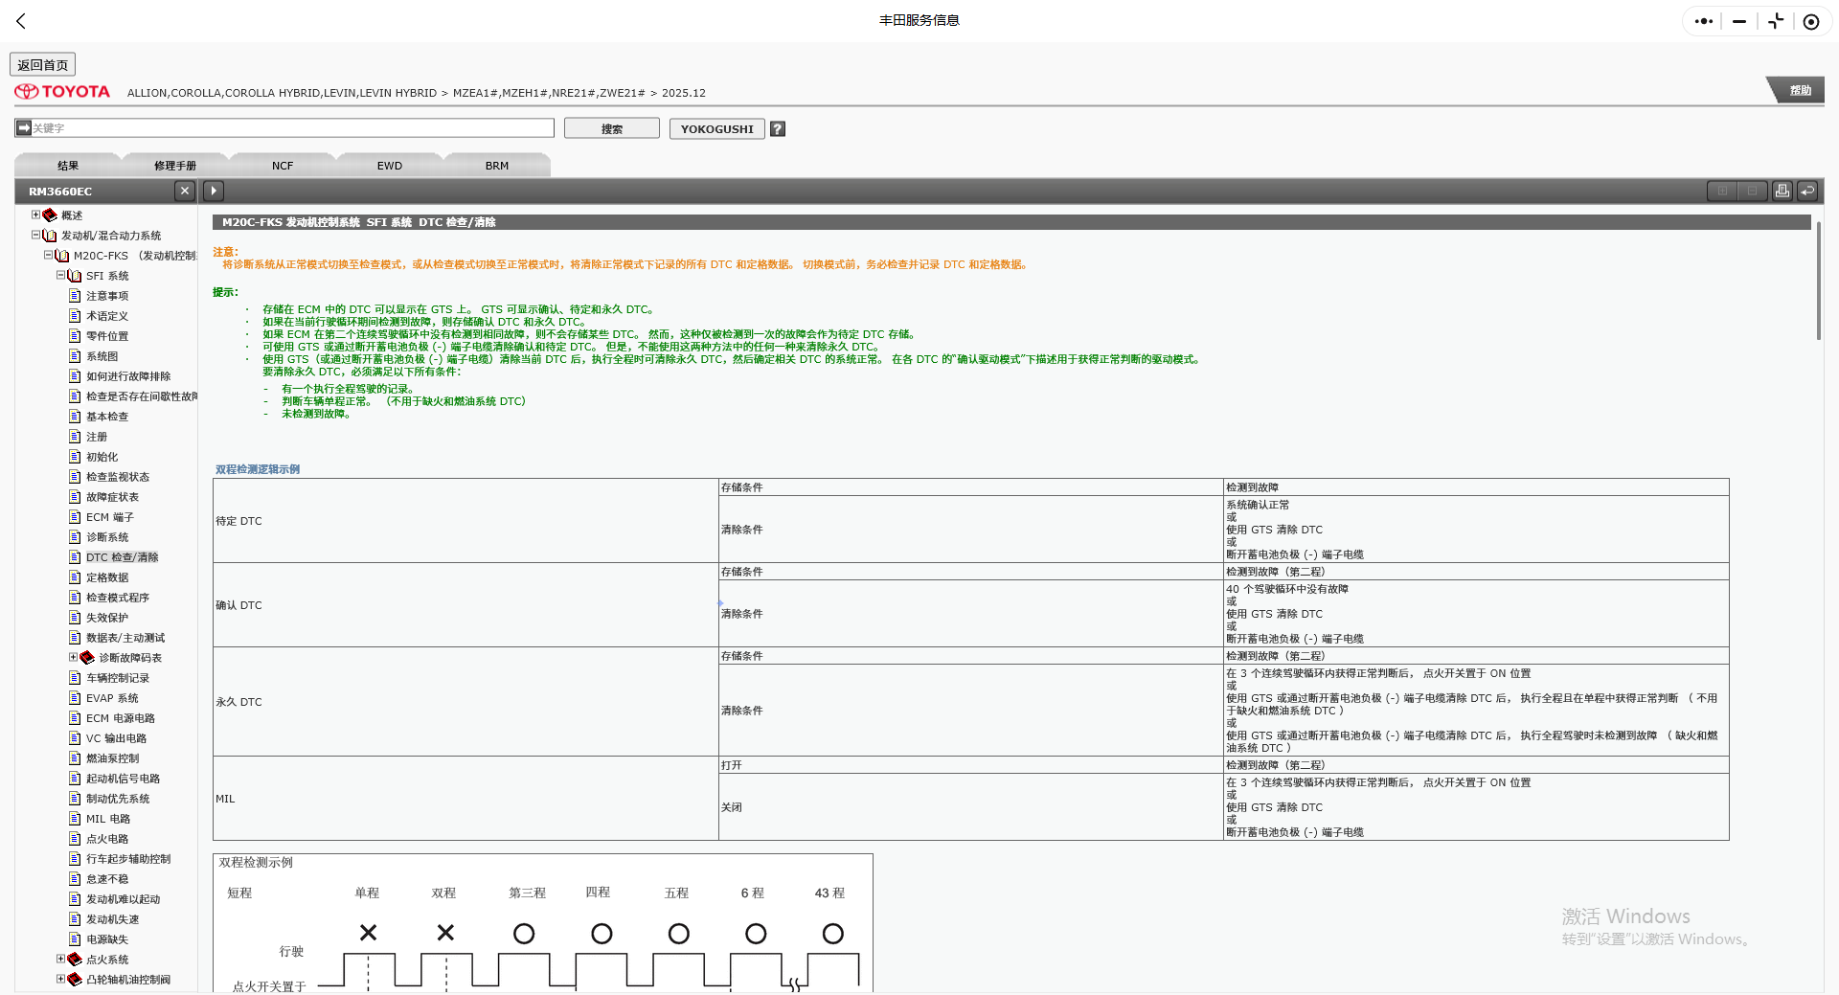Collapse the 发动机/混合动力系统 node

point(35,235)
